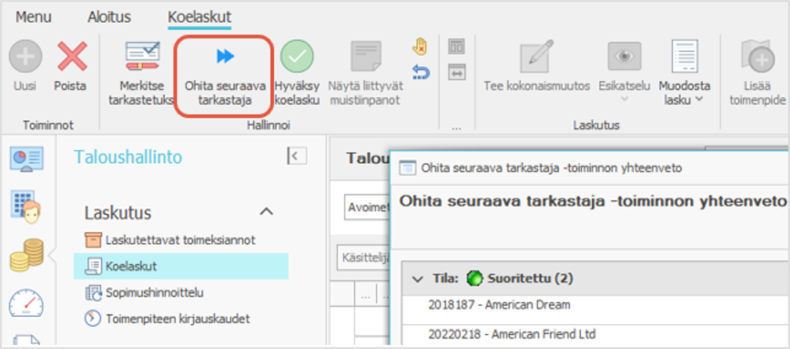Click the fit-width icon in ribbon

(456, 72)
